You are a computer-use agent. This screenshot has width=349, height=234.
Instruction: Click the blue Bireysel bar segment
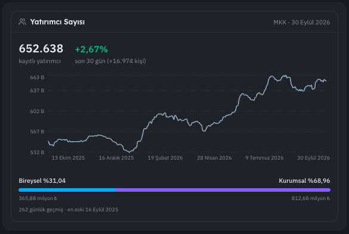click(67, 190)
